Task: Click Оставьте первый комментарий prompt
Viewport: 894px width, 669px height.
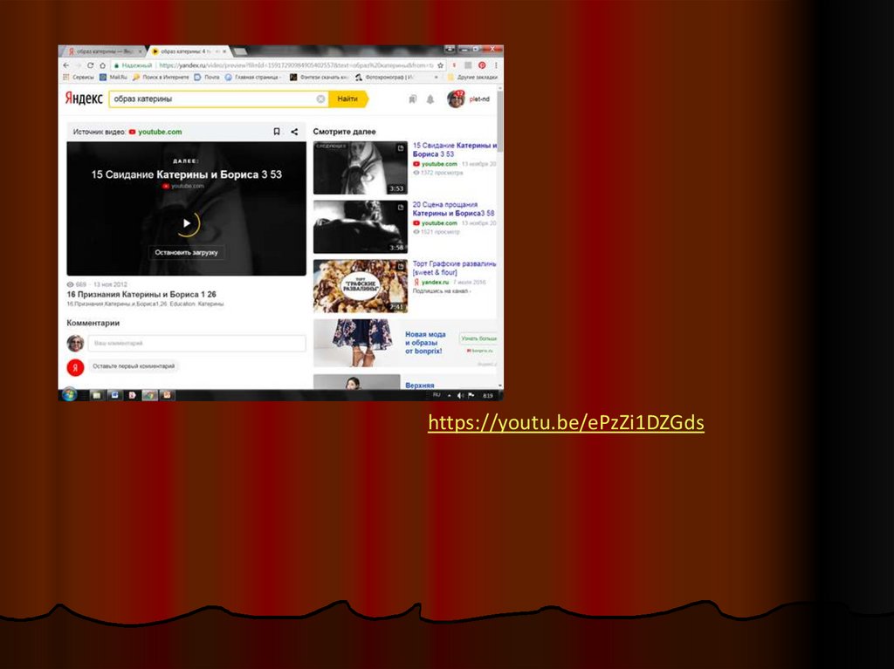Action: point(134,366)
